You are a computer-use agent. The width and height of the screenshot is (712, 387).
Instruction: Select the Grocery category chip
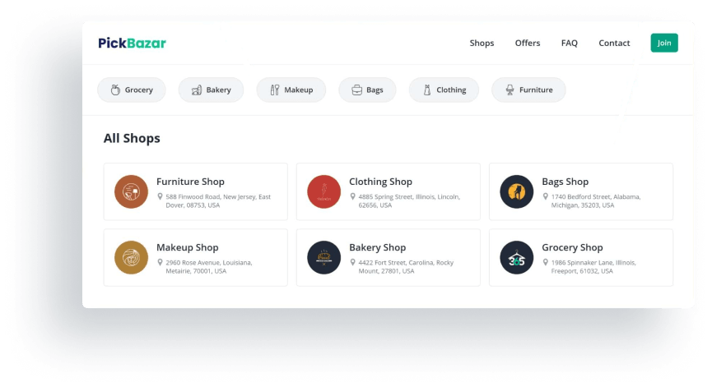coord(132,90)
